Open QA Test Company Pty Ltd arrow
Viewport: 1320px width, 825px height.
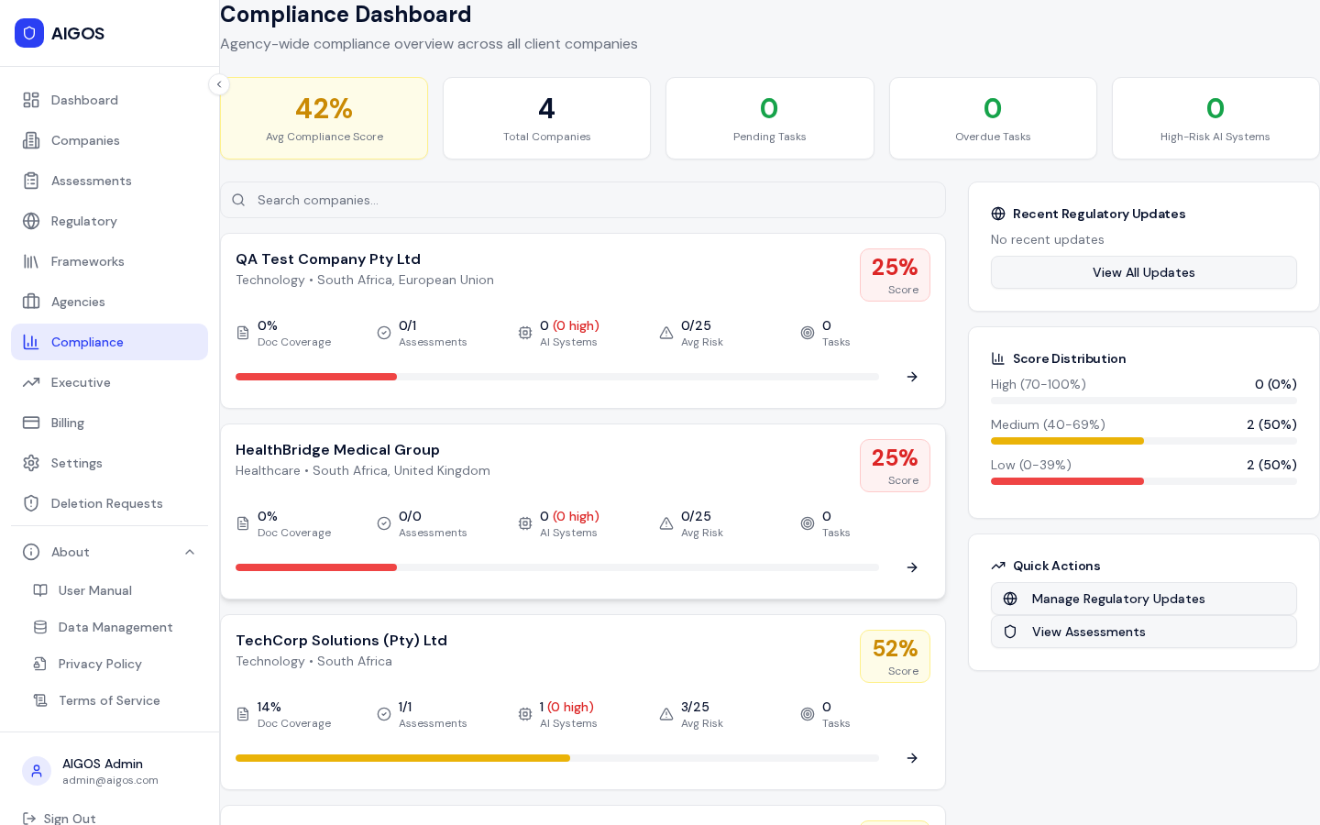coord(912,377)
